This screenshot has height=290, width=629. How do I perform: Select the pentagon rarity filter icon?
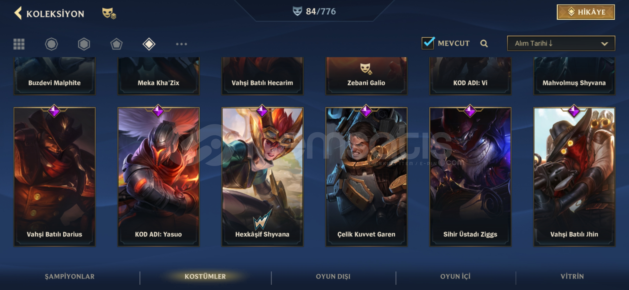point(116,44)
